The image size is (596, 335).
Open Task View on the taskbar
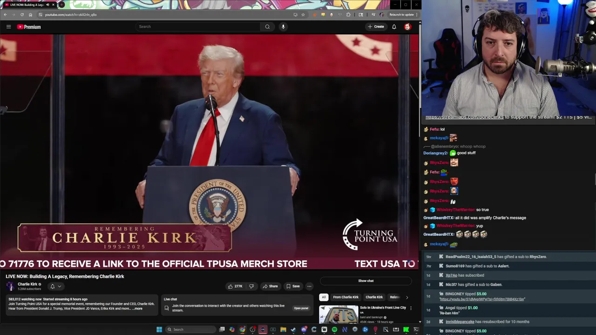(x=222, y=329)
